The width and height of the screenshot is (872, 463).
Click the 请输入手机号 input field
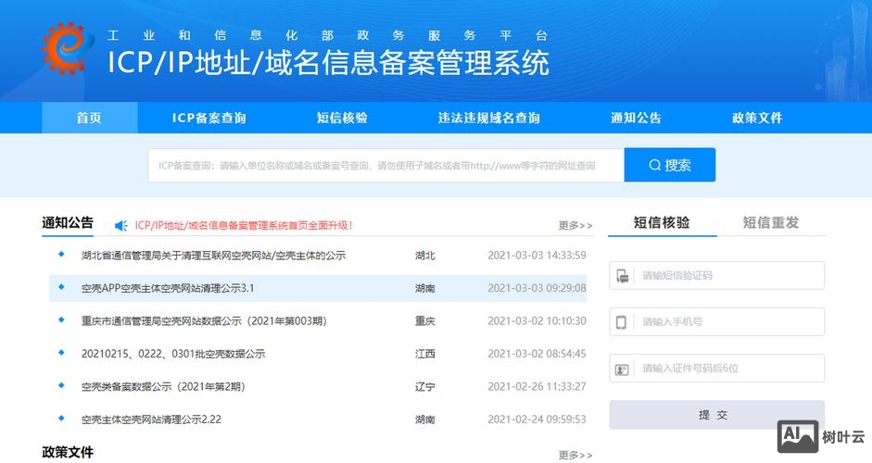(x=717, y=322)
